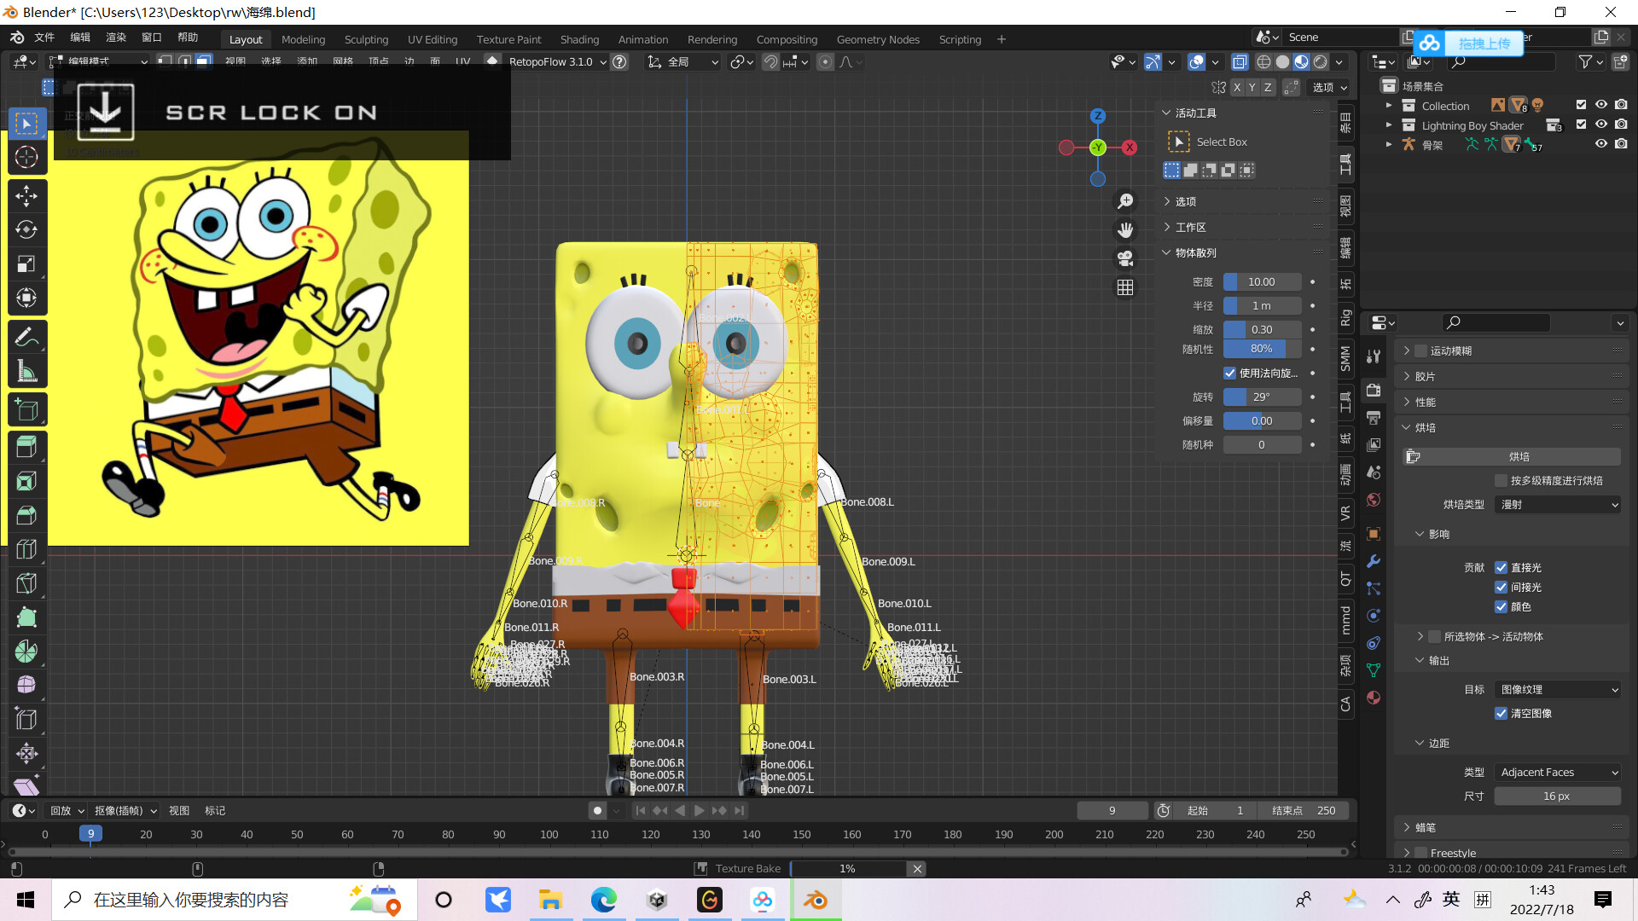Open the Adjacent Faces margin type dropdown
Image resolution: width=1638 pixels, height=921 pixels.
point(1558,773)
